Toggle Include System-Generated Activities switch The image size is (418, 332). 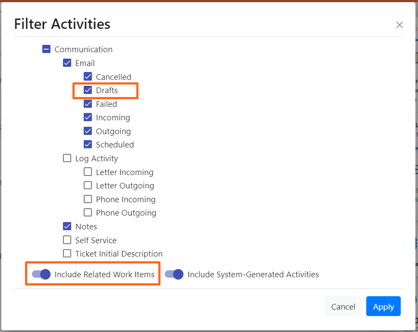point(174,274)
